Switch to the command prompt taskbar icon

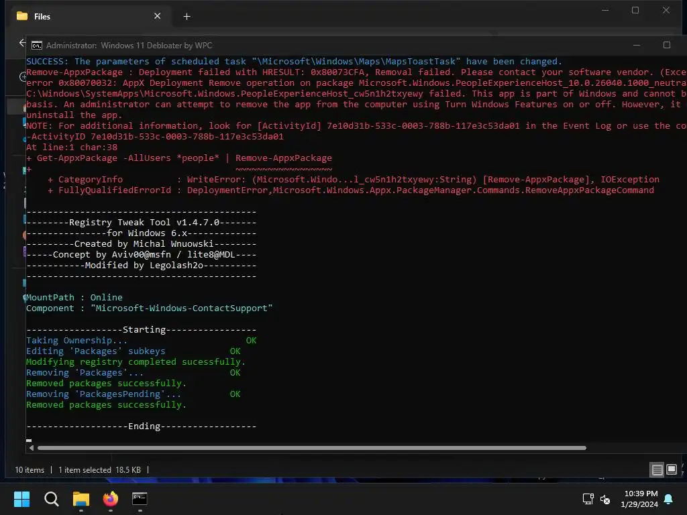tap(140, 498)
